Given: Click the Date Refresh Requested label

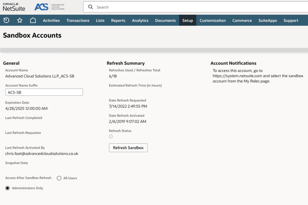Looking at the screenshot, I should [128, 100].
